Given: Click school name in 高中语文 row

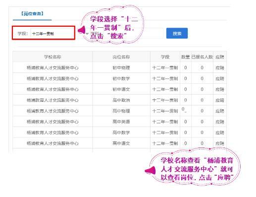Looking at the screenshot, I should tap(52, 144).
